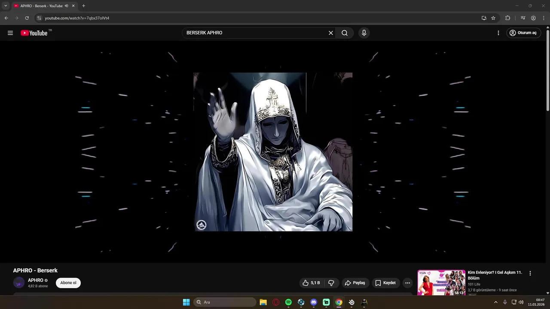
Task: Switch to Chrome on the taskbar
Action: point(339,302)
